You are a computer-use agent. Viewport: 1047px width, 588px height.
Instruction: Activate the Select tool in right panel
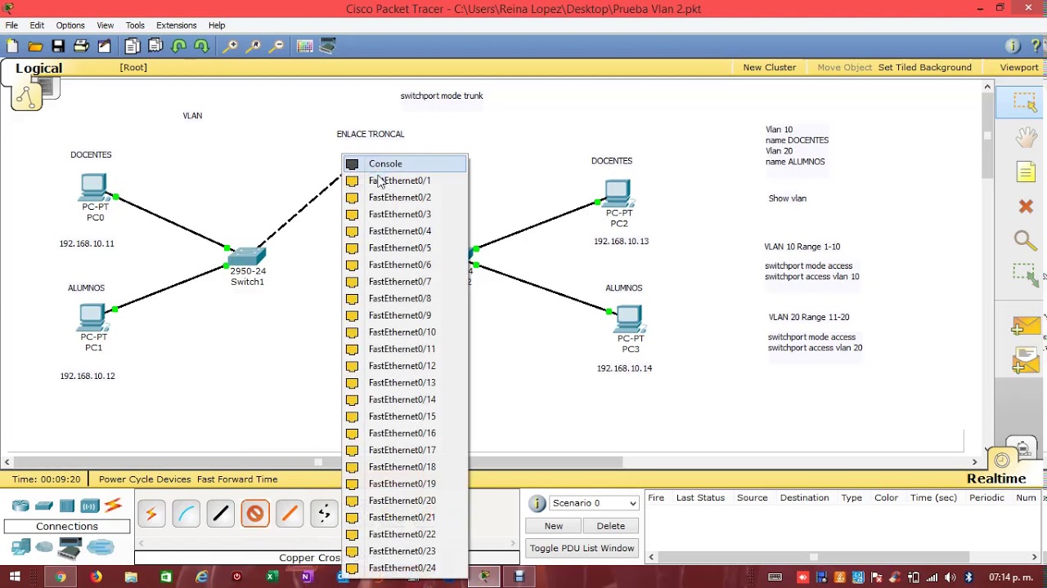tap(1025, 102)
